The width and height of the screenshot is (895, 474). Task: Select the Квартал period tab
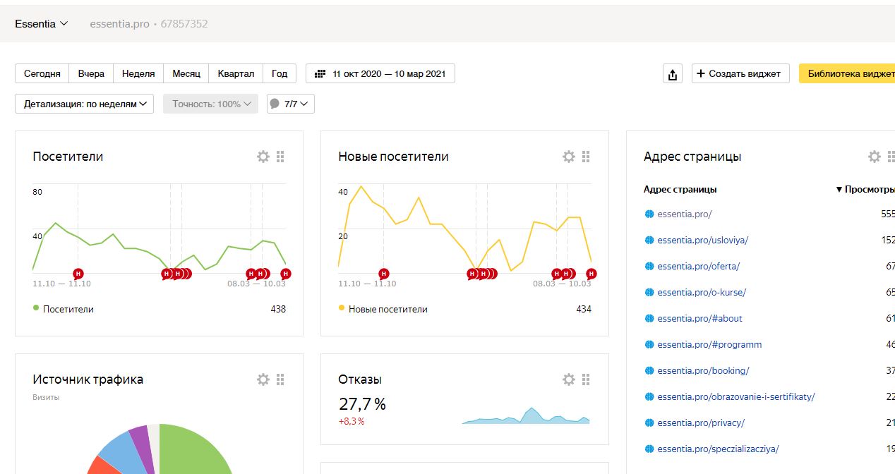(x=236, y=73)
